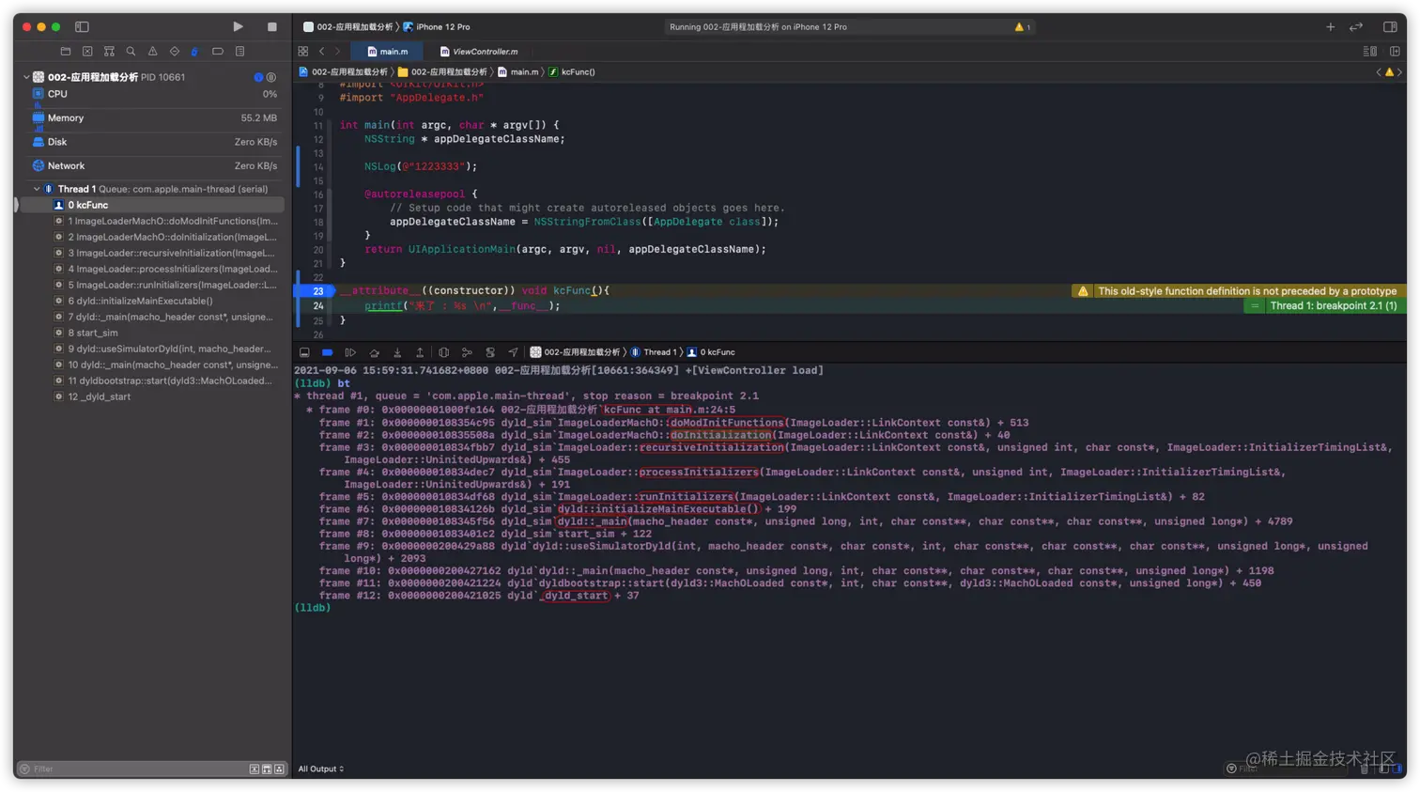Open the Debug navigator
1420x792 pixels.
point(194,52)
